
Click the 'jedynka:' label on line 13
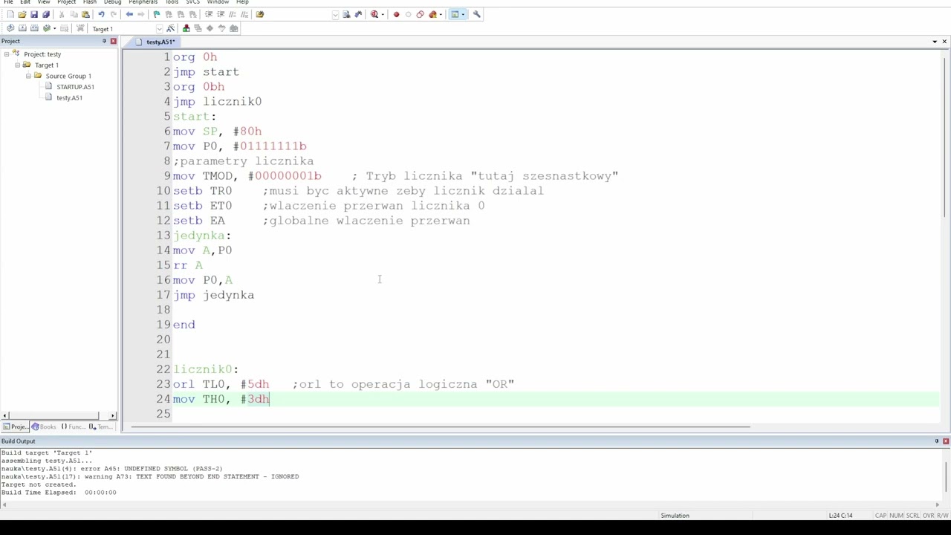click(x=202, y=236)
